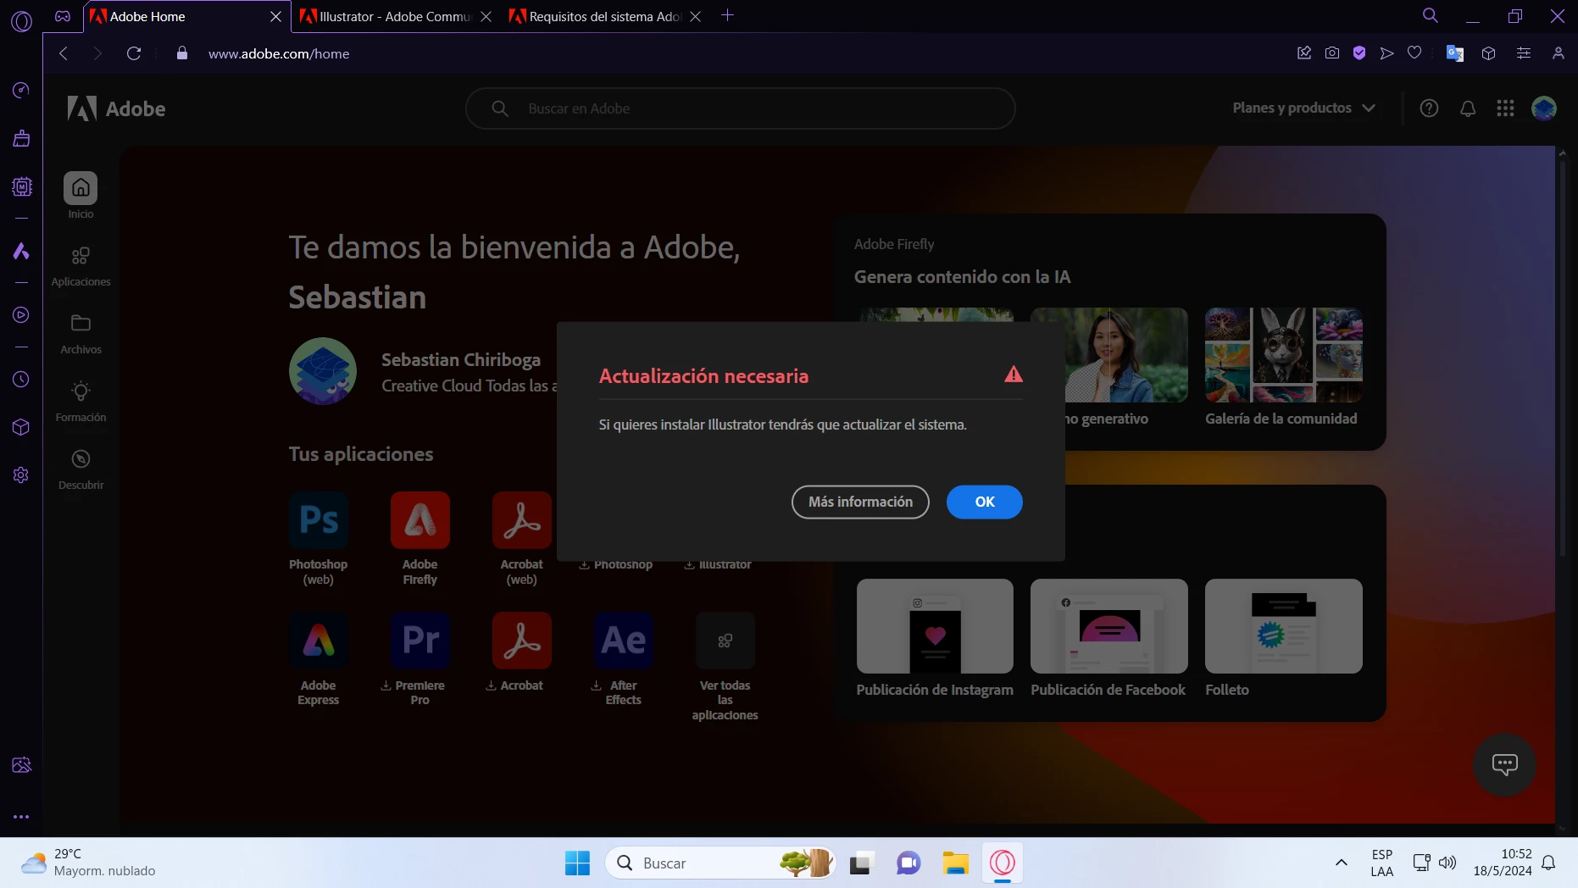Open the Folleto template thumbnail
This screenshot has height=888, width=1578.
click(x=1284, y=626)
